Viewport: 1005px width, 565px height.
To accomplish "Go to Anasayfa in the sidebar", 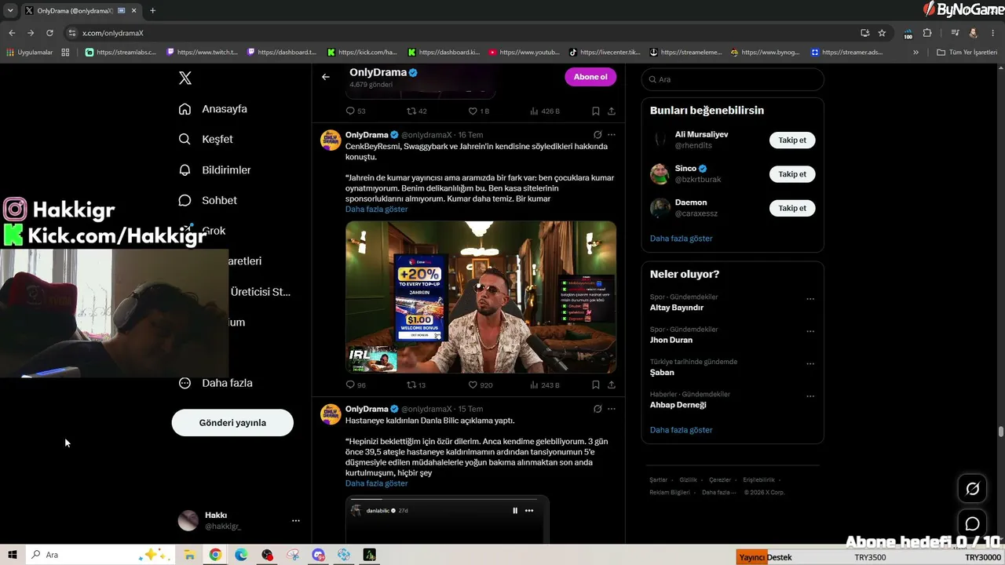I will tap(213, 109).
